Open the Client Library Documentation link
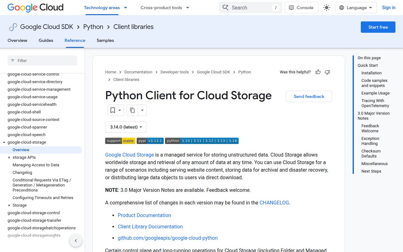 point(150,227)
